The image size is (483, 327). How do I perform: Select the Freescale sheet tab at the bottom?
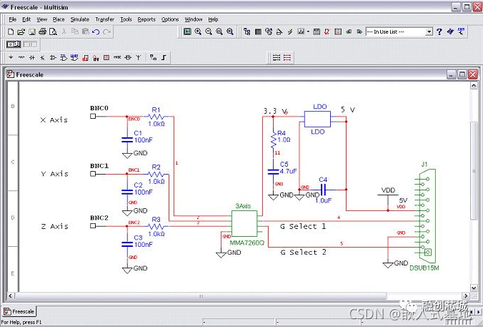click(19, 311)
